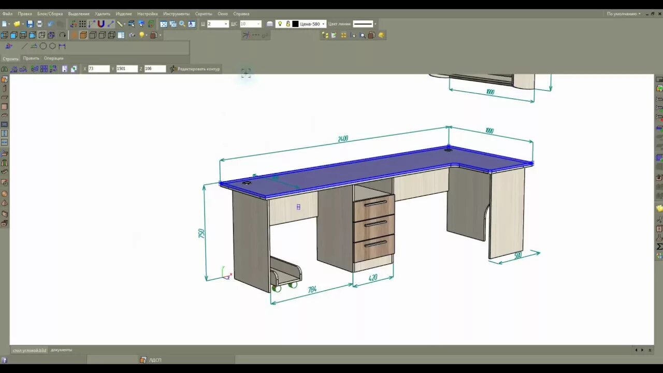
Task: Open the Блок/Сборка menu
Action: click(50, 14)
